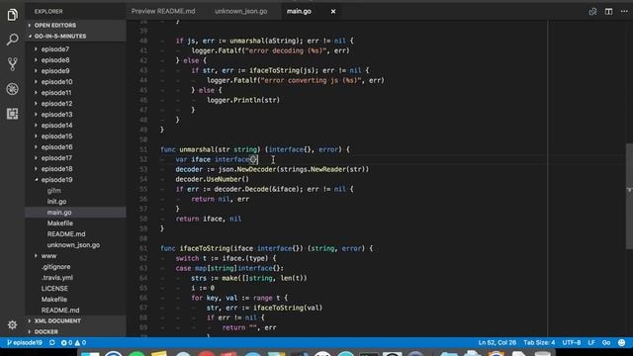Click the Explorer panel header title
Image resolution: width=633 pixels, height=356 pixels.
point(48,11)
